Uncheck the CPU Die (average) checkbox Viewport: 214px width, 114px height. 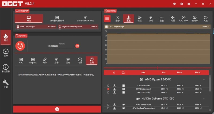108,89
